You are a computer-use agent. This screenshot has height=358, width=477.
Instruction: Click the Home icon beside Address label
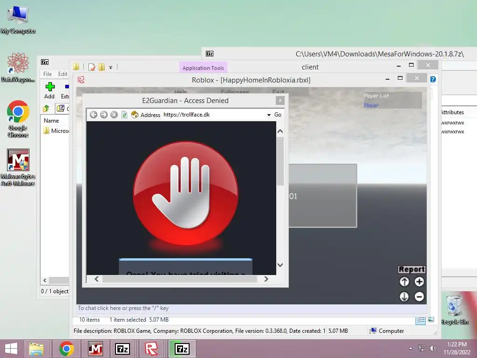tap(135, 115)
